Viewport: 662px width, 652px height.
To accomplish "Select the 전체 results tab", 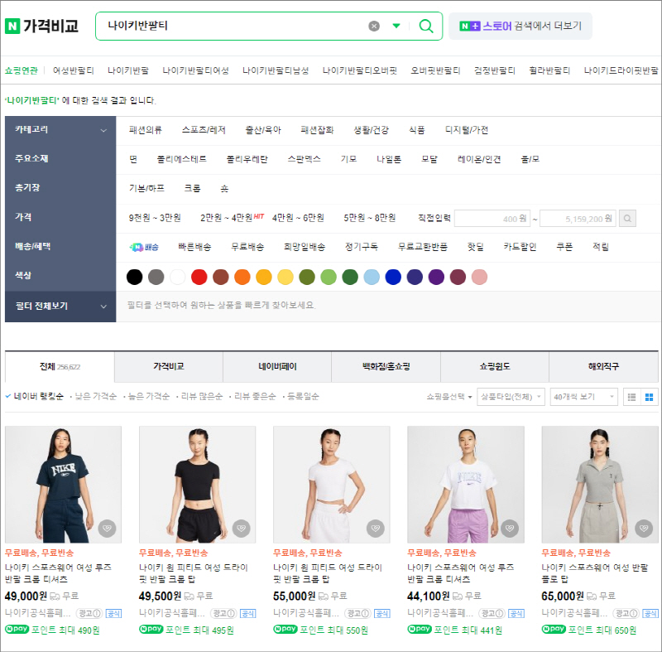I will point(60,367).
